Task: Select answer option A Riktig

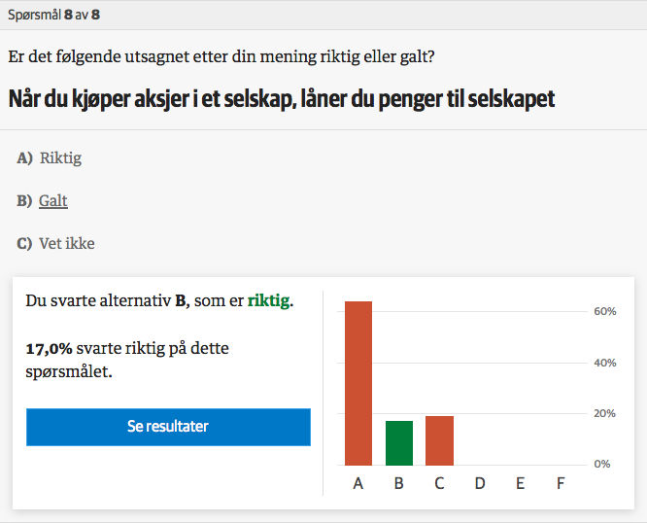Action: click(x=50, y=158)
